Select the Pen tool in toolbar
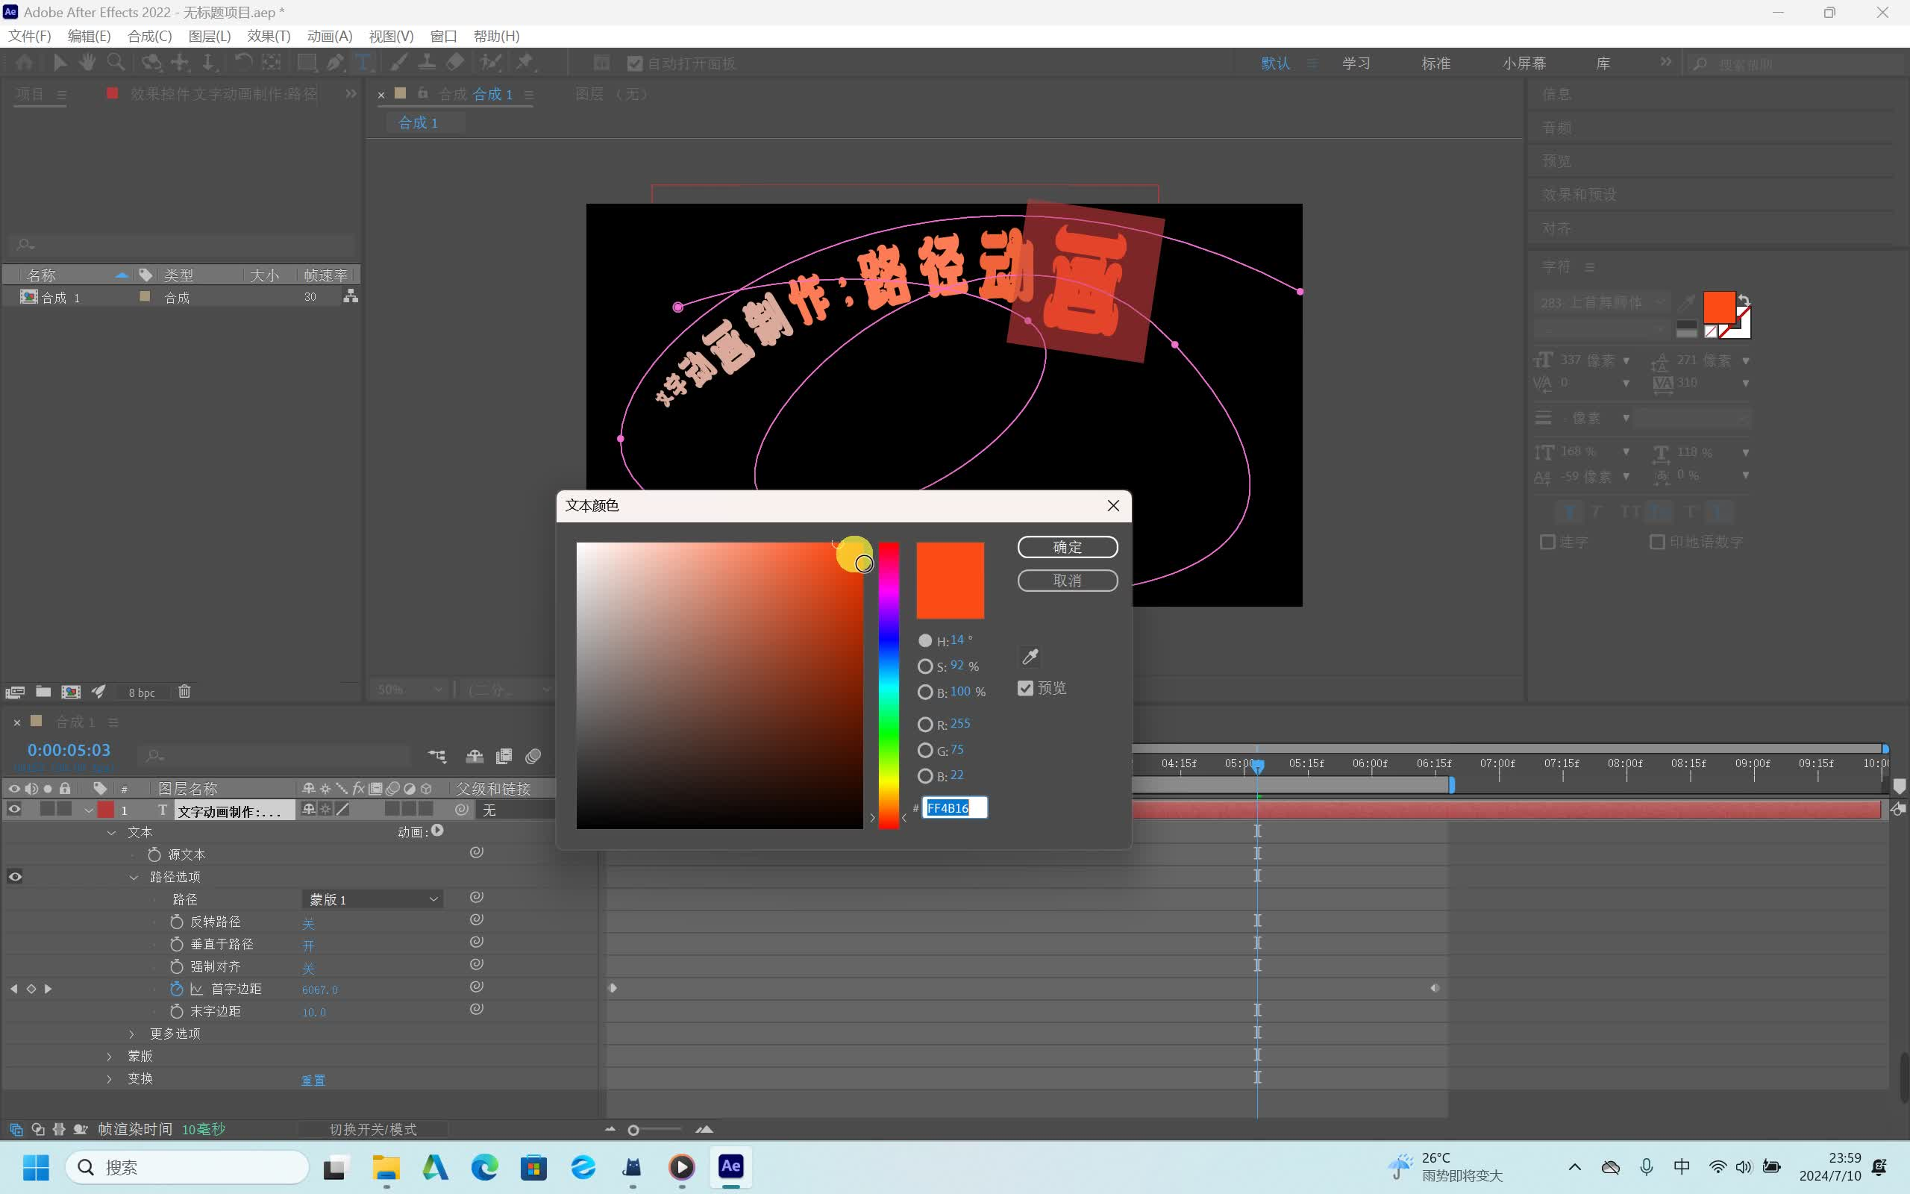The height and width of the screenshot is (1194, 1910). (x=336, y=63)
